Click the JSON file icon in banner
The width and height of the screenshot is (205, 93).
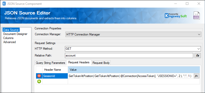pos(197,16)
